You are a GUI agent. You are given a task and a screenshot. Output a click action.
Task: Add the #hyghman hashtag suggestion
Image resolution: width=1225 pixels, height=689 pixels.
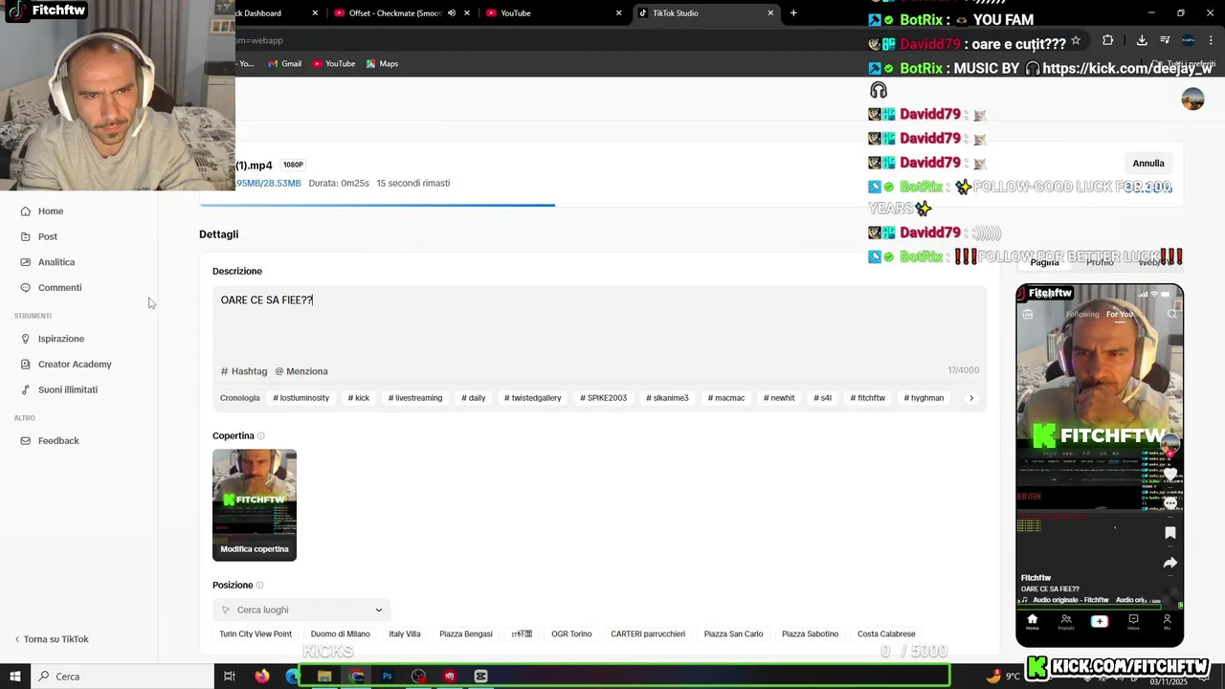(924, 398)
